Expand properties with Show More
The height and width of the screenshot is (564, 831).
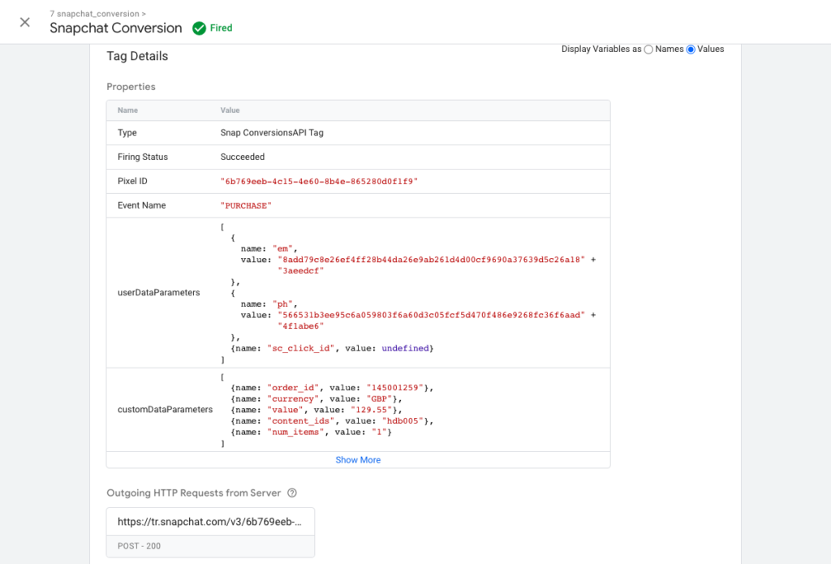pyautogui.click(x=358, y=459)
